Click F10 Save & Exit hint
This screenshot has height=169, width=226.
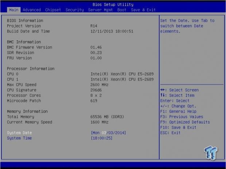coord(178,127)
